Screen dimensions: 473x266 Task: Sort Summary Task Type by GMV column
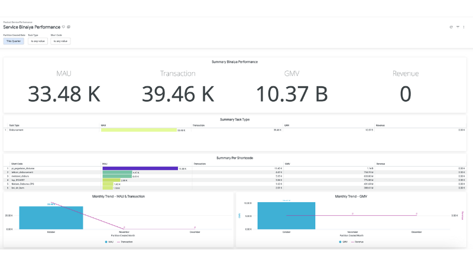pyautogui.click(x=287, y=125)
